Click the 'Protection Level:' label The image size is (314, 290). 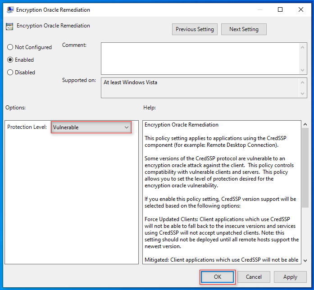[27, 127]
